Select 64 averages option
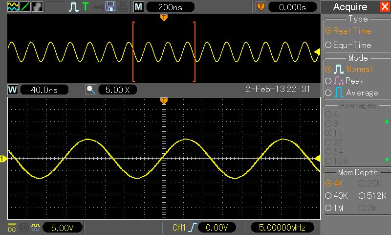 click(x=334, y=152)
